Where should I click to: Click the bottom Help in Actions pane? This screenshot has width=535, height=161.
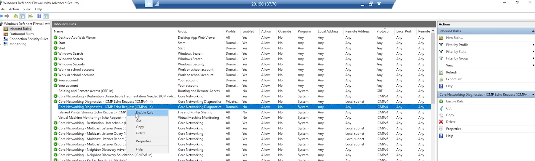click(x=449, y=136)
